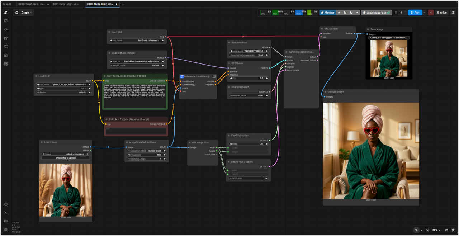Screen dimensions: 459x236
Task: Open the help center icon in sidebar
Action: (6, 204)
